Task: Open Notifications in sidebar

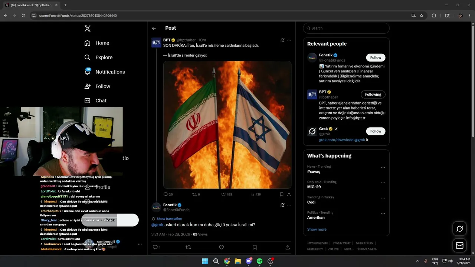Action: pos(105,72)
